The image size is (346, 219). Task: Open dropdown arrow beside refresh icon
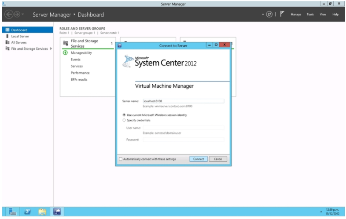(x=263, y=15)
